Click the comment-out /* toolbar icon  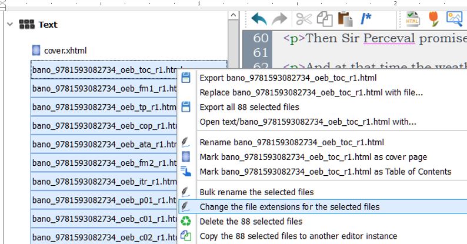pyautogui.click(x=366, y=19)
